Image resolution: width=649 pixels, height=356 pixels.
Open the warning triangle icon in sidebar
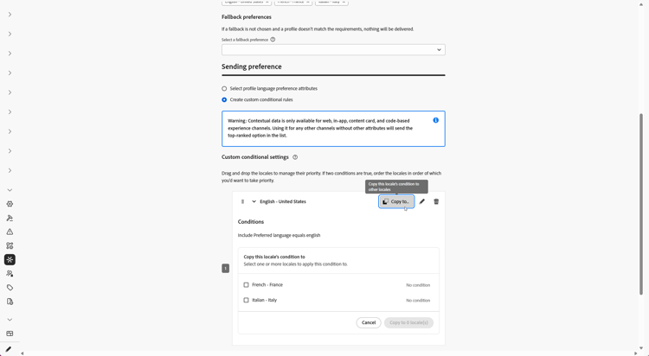click(x=10, y=232)
